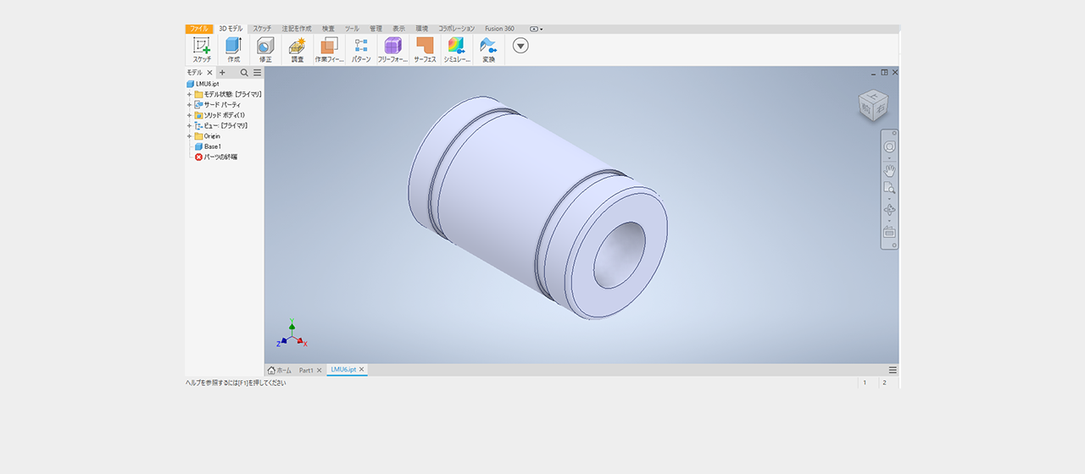Screen dimensions: 1085x474
Task: Click the スケッチ (Sketch) tool icon
Action: click(x=202, y=47)
